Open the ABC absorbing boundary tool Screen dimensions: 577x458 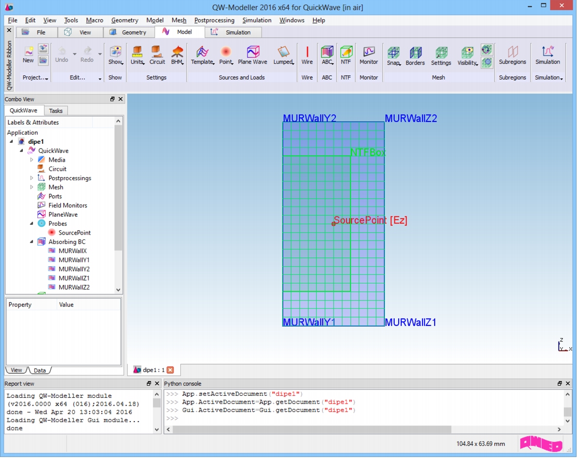327,55
